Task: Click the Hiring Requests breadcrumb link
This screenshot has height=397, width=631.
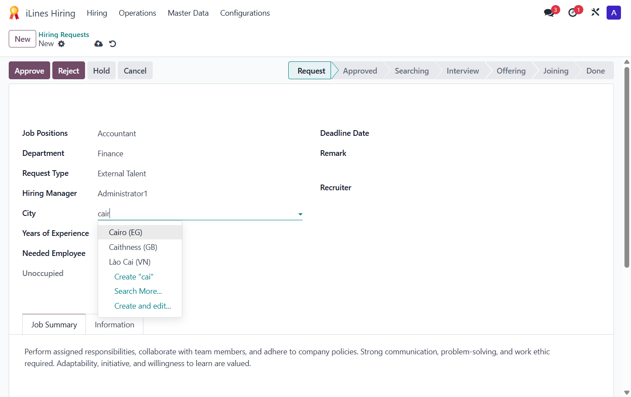Action: point(64,34)
